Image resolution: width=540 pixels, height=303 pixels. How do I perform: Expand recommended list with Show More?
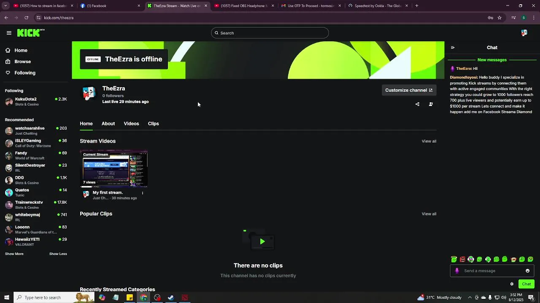click(14, 254)
